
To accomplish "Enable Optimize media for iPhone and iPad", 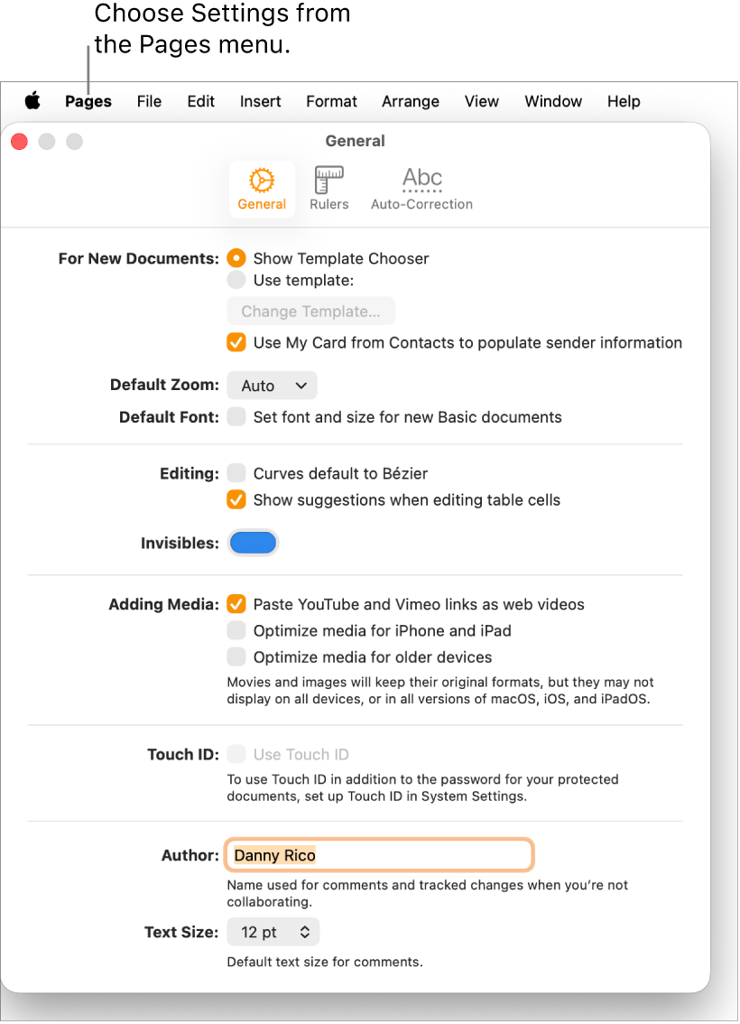I will pyautogui.click(x=236, y=630).
